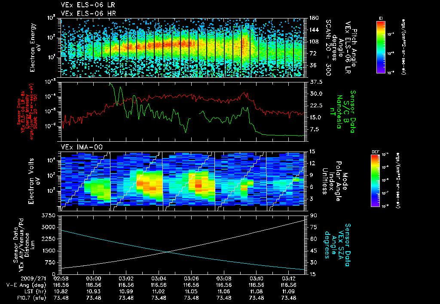Click LST value '11.08'
Image resolution: width=440 pixels, height=304 pixels.
point(257,292)
